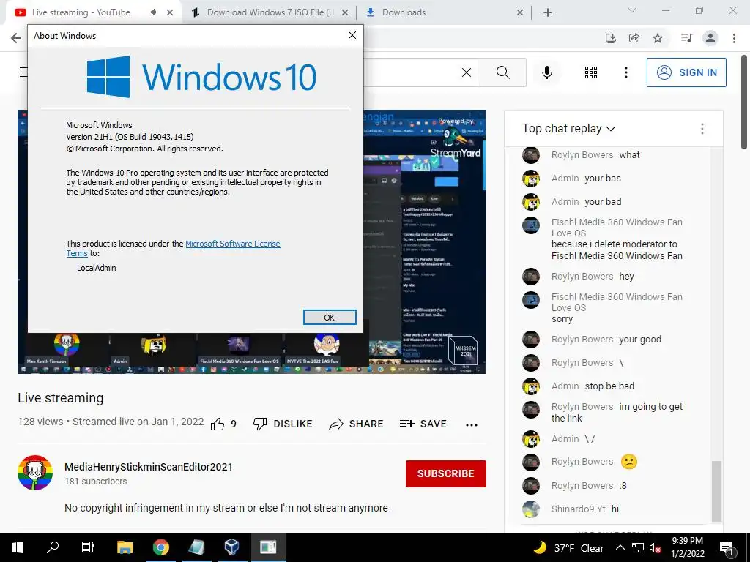The width and height of the screenshot is (750, 562).
Task: Open more actions ellipsis under video
Action: (472, 425)
